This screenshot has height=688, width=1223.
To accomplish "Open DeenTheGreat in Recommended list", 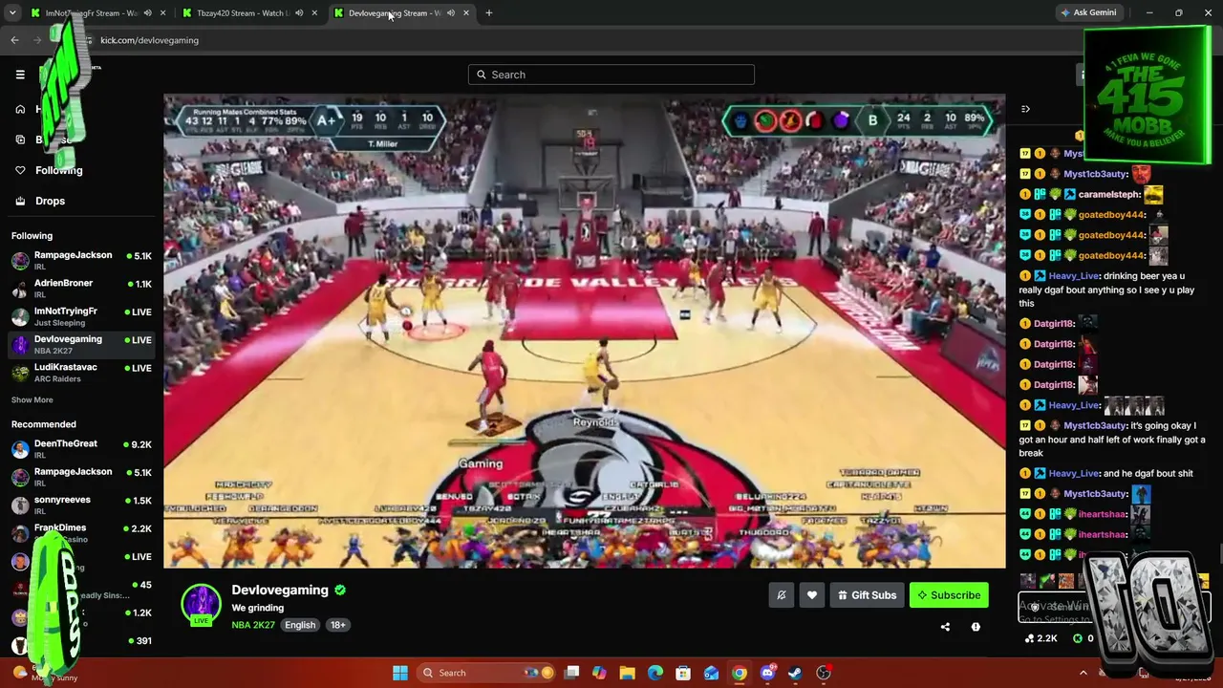I will pos(81,449).
